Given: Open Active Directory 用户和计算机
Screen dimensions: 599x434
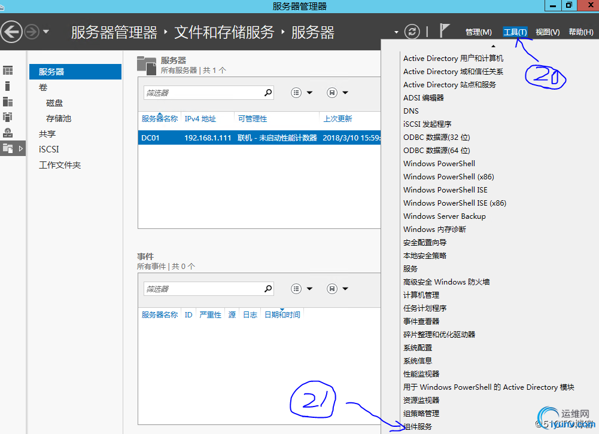Looking at the screenshot, I should [x=453, y=59].
